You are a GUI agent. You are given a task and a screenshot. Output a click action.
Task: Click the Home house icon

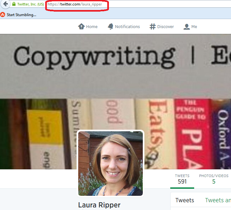point(81,26)
